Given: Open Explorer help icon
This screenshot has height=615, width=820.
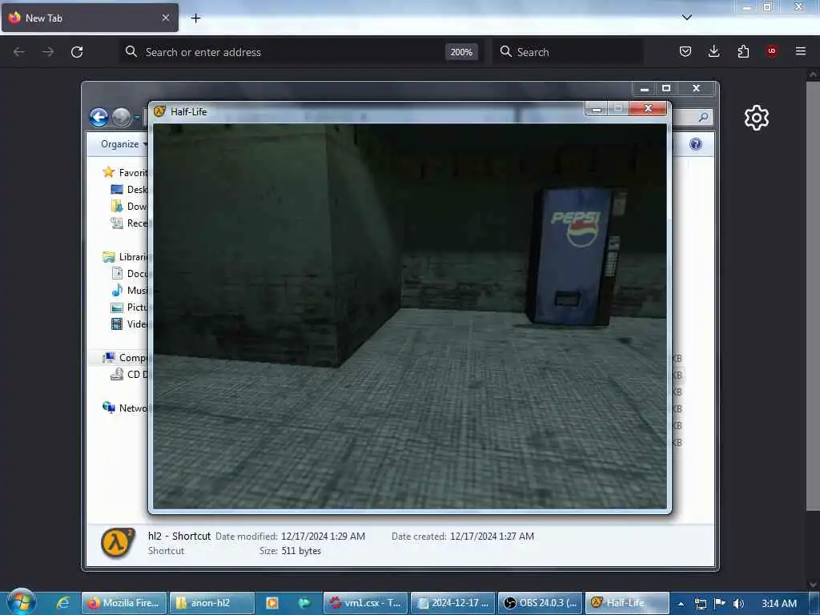Looking at the screenshot, I should (x=696, y=144).
